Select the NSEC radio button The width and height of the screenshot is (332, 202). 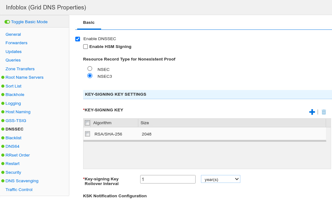pyautogui.click(x=90, y=68)
